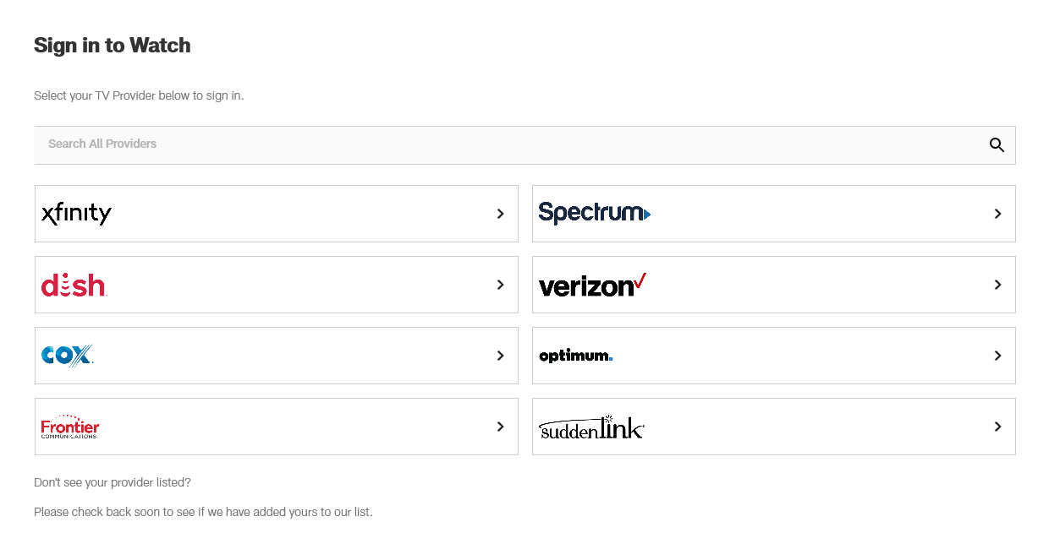
Task: Open the chevron arrow on Spectrum row
Action: tap(998, 214)
